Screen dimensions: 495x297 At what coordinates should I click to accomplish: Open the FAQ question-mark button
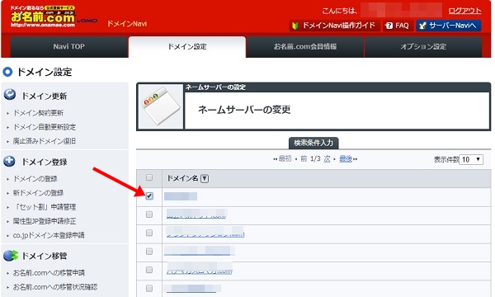[398, 26]
